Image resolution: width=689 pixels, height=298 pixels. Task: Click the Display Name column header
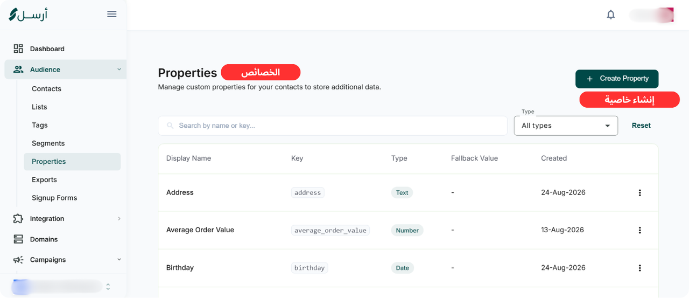click(x=188, y=158)
